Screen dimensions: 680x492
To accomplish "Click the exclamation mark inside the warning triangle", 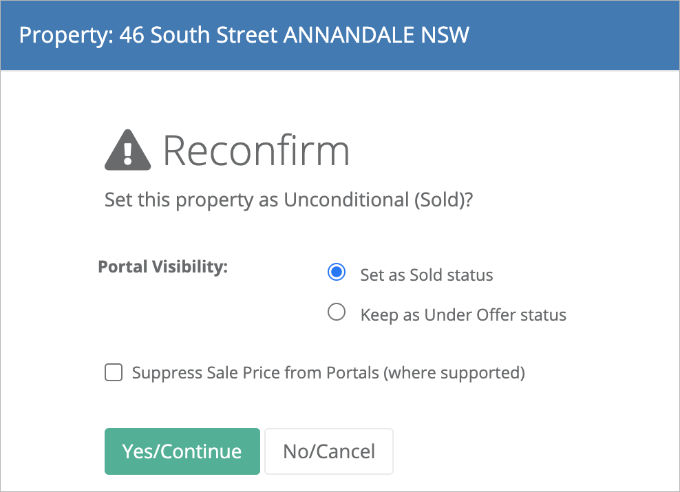I will [x=127, y=153].
